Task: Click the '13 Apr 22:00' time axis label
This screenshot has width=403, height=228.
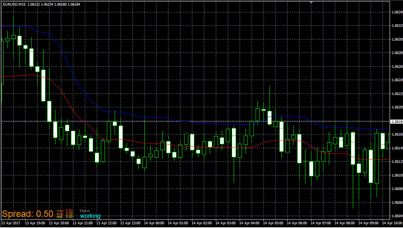Action: (x=106, y=223)
